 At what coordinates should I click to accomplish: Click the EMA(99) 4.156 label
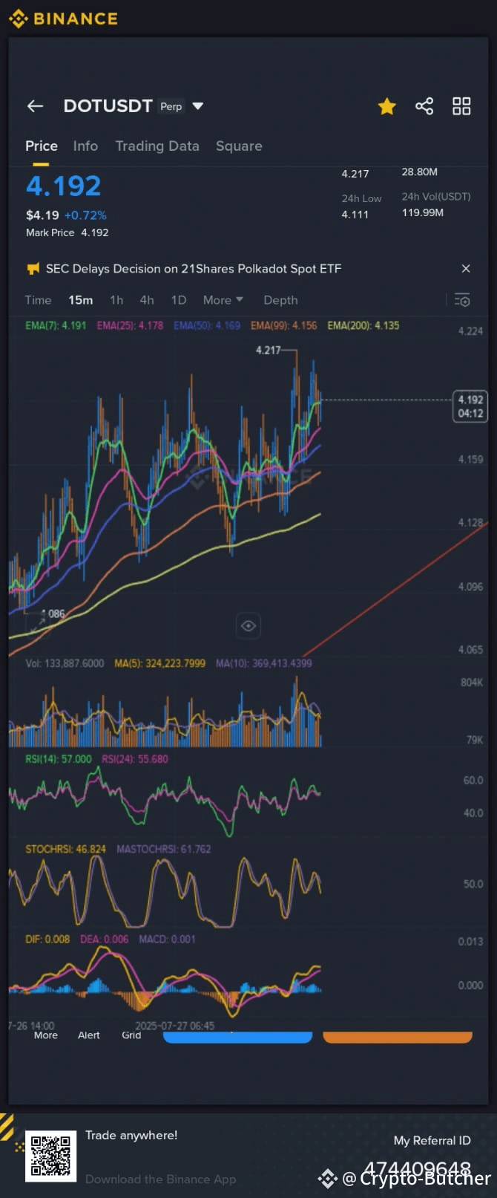284,325
